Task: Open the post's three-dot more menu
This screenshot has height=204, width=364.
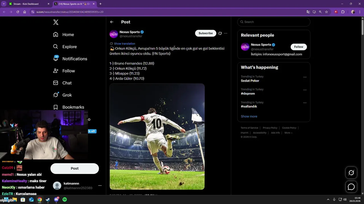Action: (x=226, y=33)
